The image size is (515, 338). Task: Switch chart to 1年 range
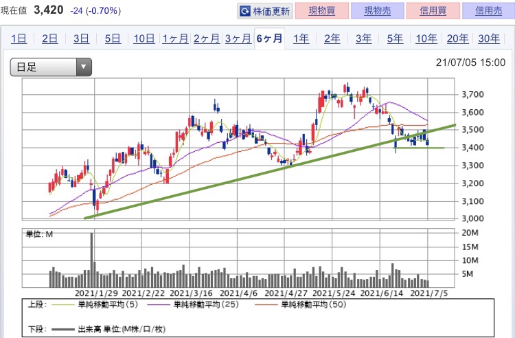click(301, 38)
